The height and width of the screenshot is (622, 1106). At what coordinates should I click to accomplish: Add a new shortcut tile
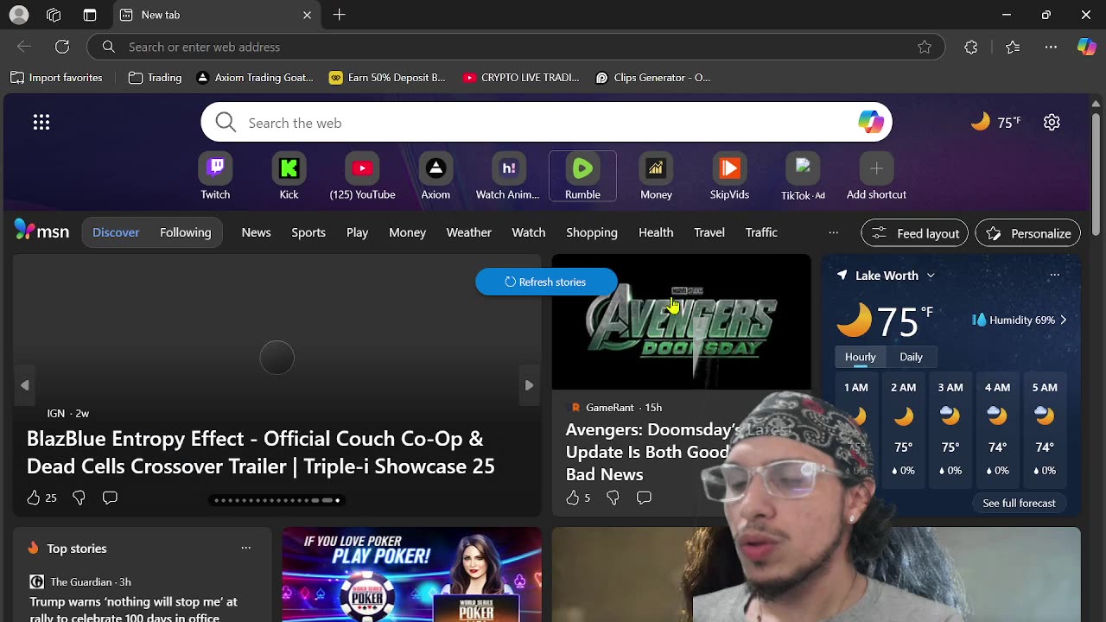[x=876, y=176]
